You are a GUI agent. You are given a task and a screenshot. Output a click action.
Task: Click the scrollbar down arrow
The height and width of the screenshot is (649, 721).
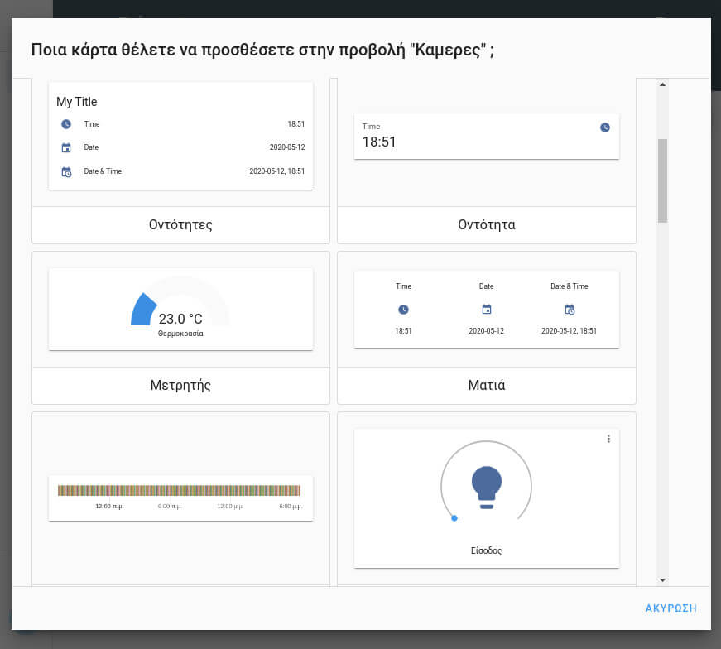click(662, 580)
